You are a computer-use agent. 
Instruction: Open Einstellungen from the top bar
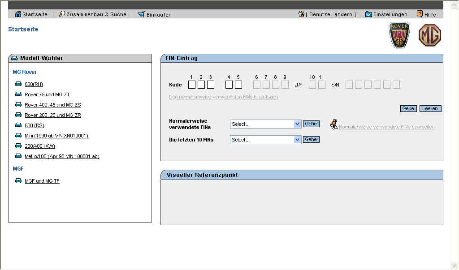[x=390, y=14]
